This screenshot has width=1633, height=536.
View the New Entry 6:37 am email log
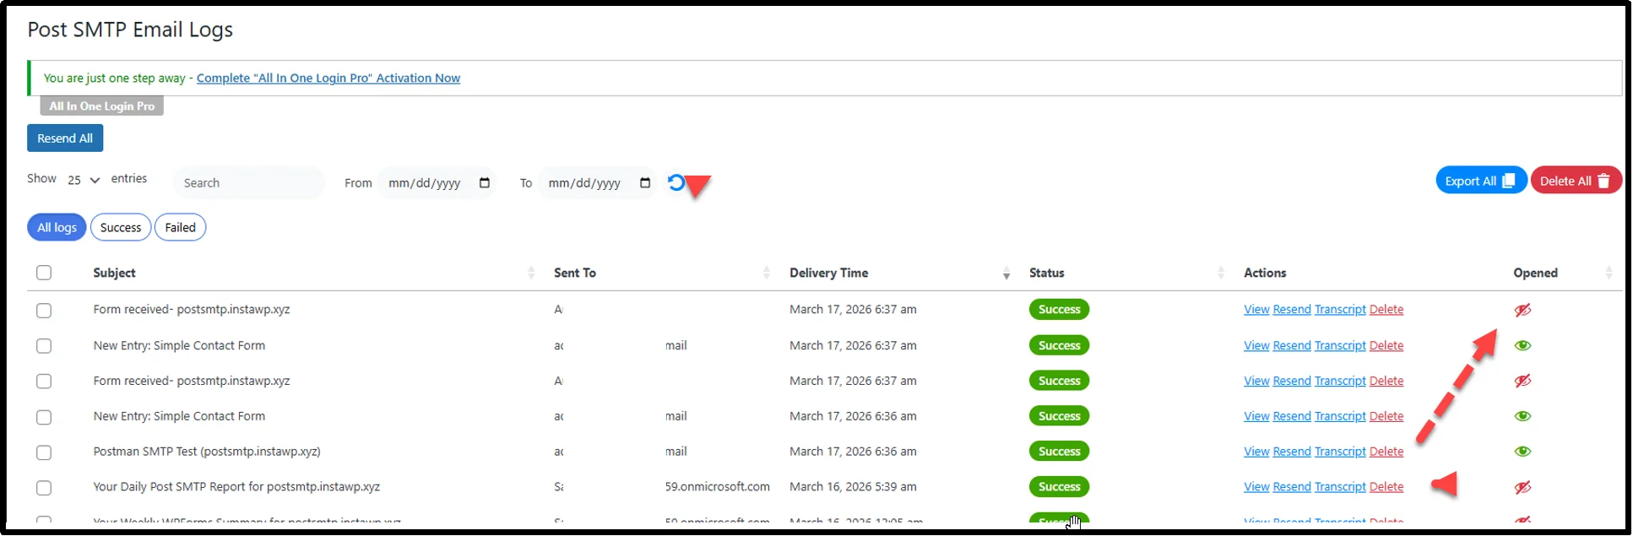tap(1256, 345)
